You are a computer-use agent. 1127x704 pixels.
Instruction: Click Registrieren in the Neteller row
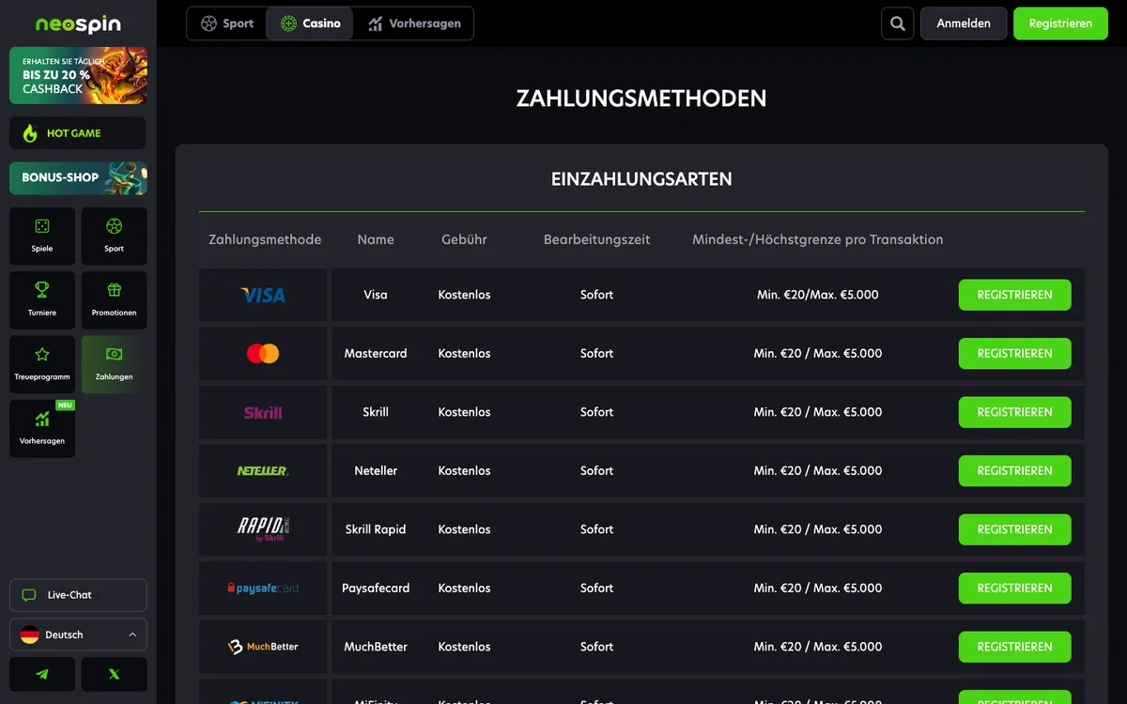pyautogui.click(x=1014, y=471)
